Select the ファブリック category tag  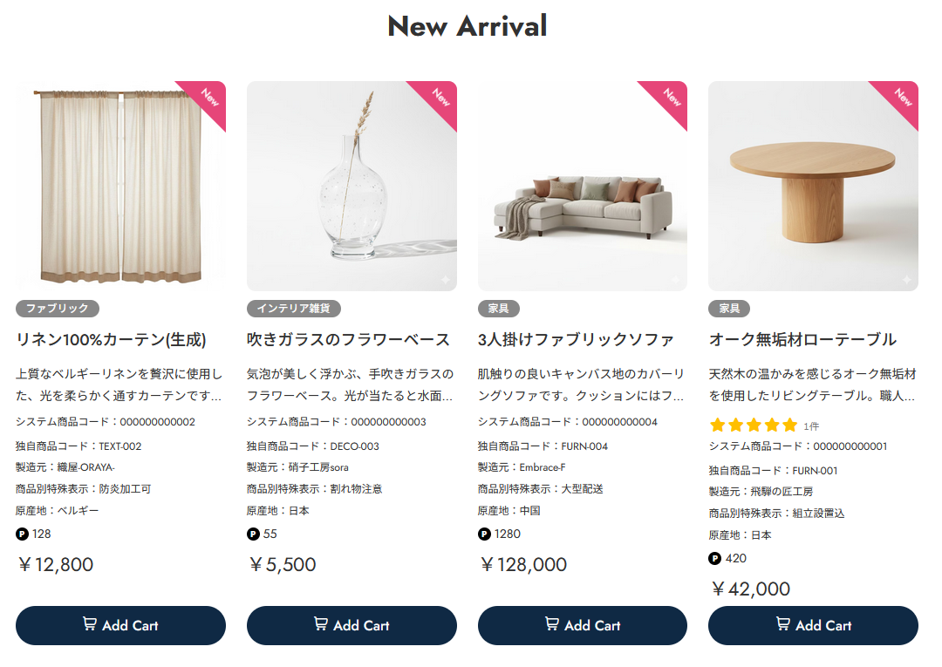click(58, 309)
